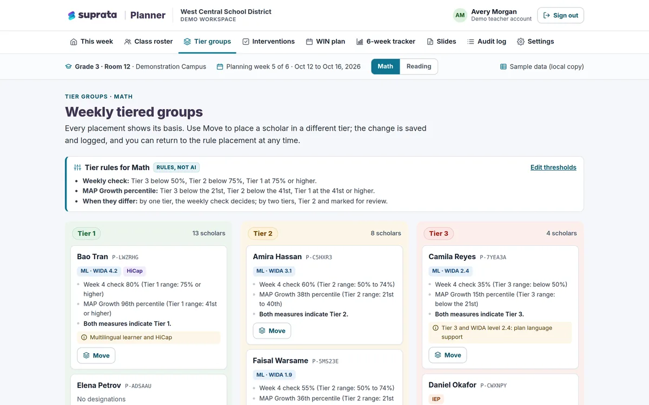Click the layers icon beside Tier groups
The height and width of the screenshot is (405, 649).
(x=187, y=42)
